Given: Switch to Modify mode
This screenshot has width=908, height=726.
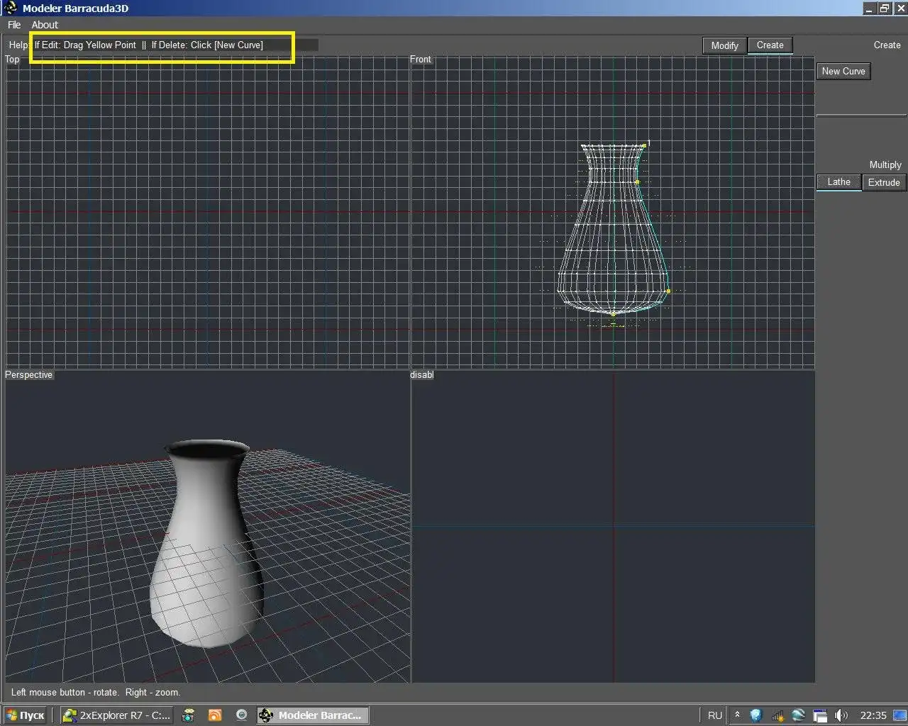Looking at the screenshot, I should click(x=724, y=45).
